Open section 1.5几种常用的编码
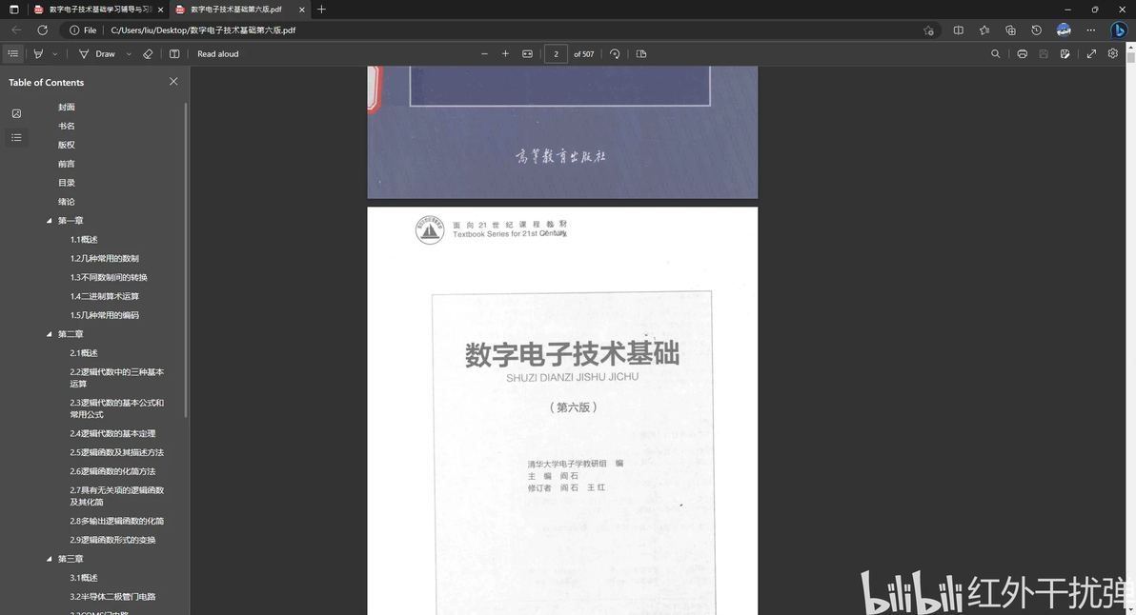The width and height of the screenshot is (1136, 615). click(x=104, y=315)
